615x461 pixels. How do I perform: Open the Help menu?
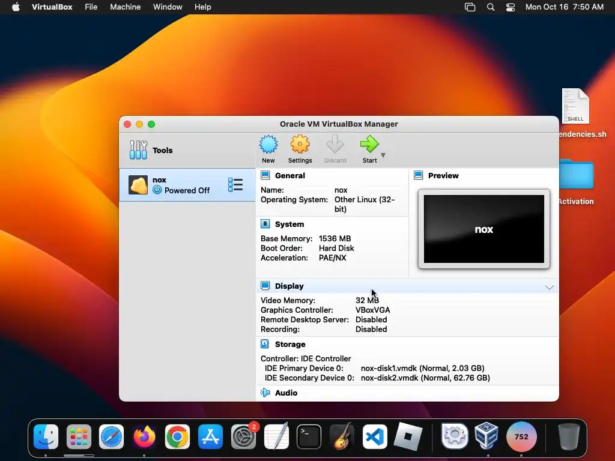(203, 7)
